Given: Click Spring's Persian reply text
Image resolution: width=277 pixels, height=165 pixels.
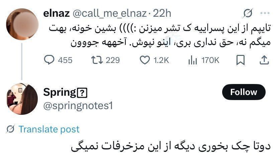Looking at the screenshot, I should [170, 147].
